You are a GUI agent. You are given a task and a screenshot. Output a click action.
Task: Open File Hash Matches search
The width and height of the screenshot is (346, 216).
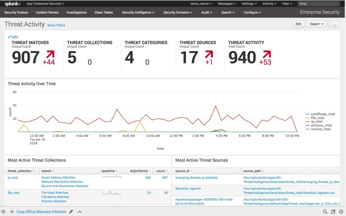click(x=55, y=193)
